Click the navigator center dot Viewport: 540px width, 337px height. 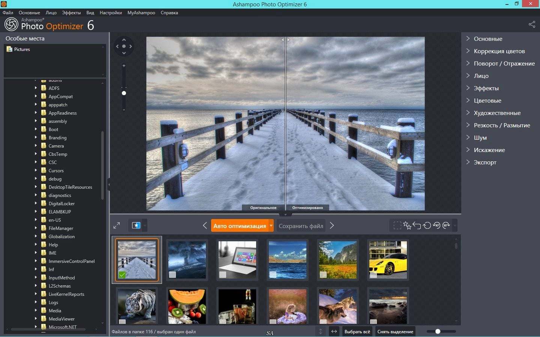tap(124, 46)
